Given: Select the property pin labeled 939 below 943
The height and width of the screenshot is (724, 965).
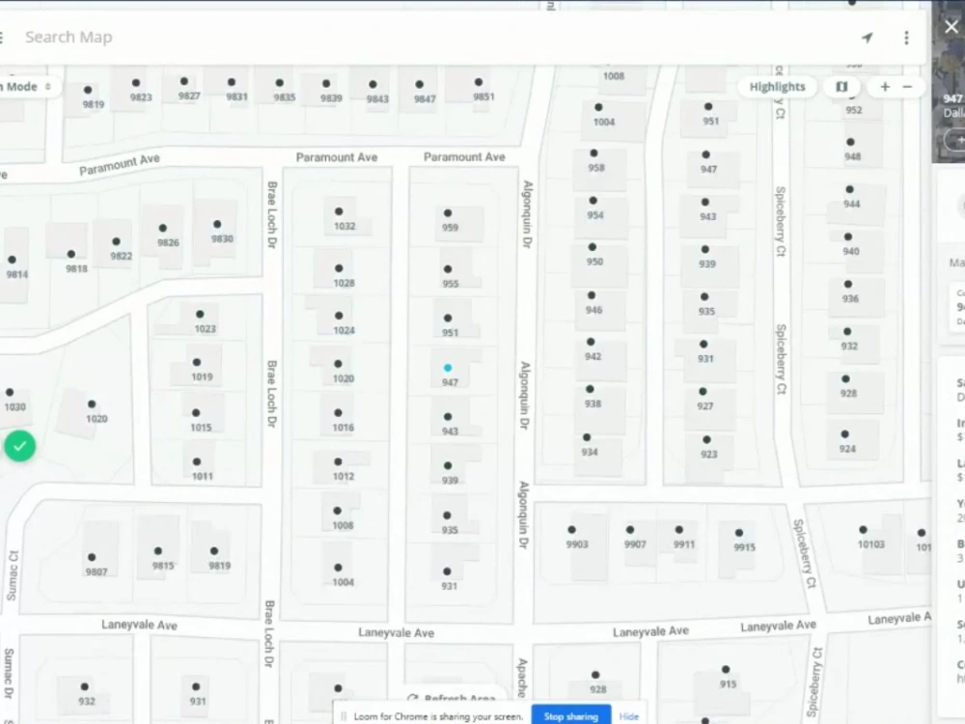Looking at the screenshot, I should [448, 466].
